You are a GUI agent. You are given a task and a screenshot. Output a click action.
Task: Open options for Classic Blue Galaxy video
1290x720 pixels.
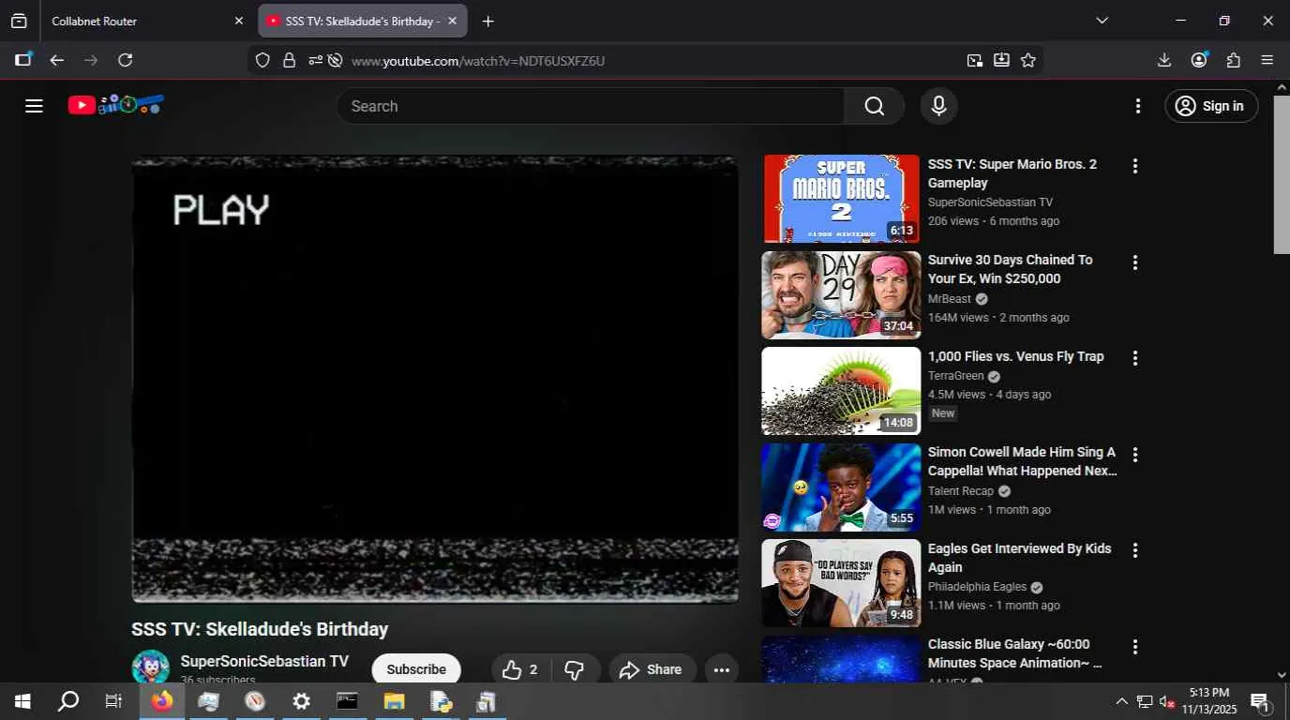[x=1134, y=647]
